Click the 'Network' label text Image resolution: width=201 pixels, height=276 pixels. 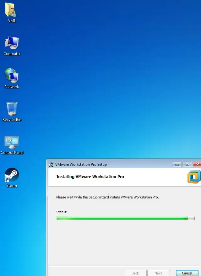pyautogui.click(x=12, y=87)
